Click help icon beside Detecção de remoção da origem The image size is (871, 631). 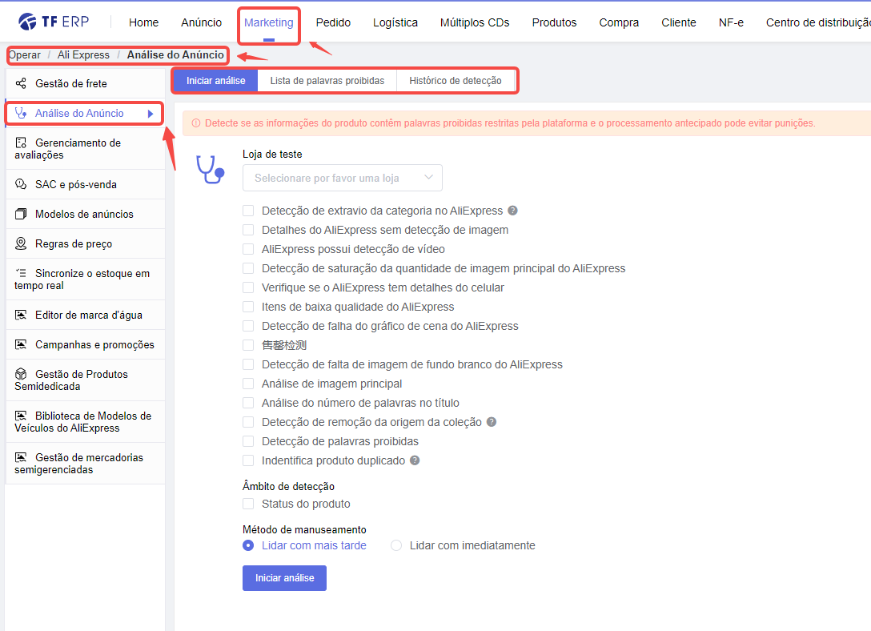[x=492, y=422]
